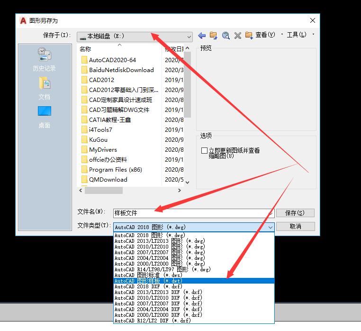The image size is (361, 331).
Task: Select the CAD2012零基础入门到深... folder name
Action: point(124,90)
